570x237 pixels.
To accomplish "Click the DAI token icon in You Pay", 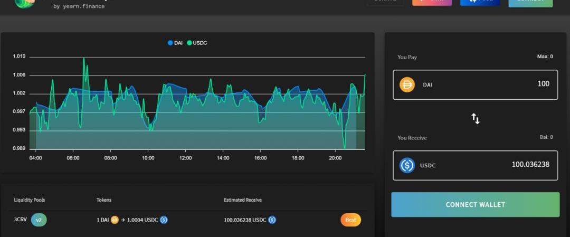I will coord(407,84).
